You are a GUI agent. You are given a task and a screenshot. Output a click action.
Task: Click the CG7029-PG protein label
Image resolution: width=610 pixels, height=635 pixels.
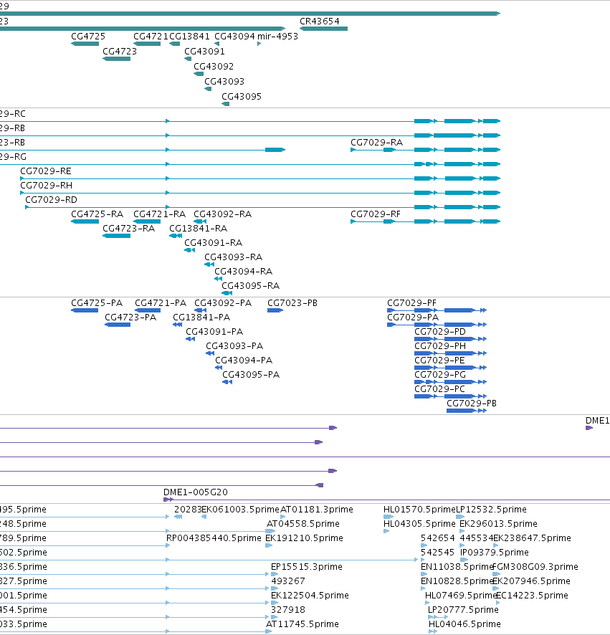coord(440,375)
